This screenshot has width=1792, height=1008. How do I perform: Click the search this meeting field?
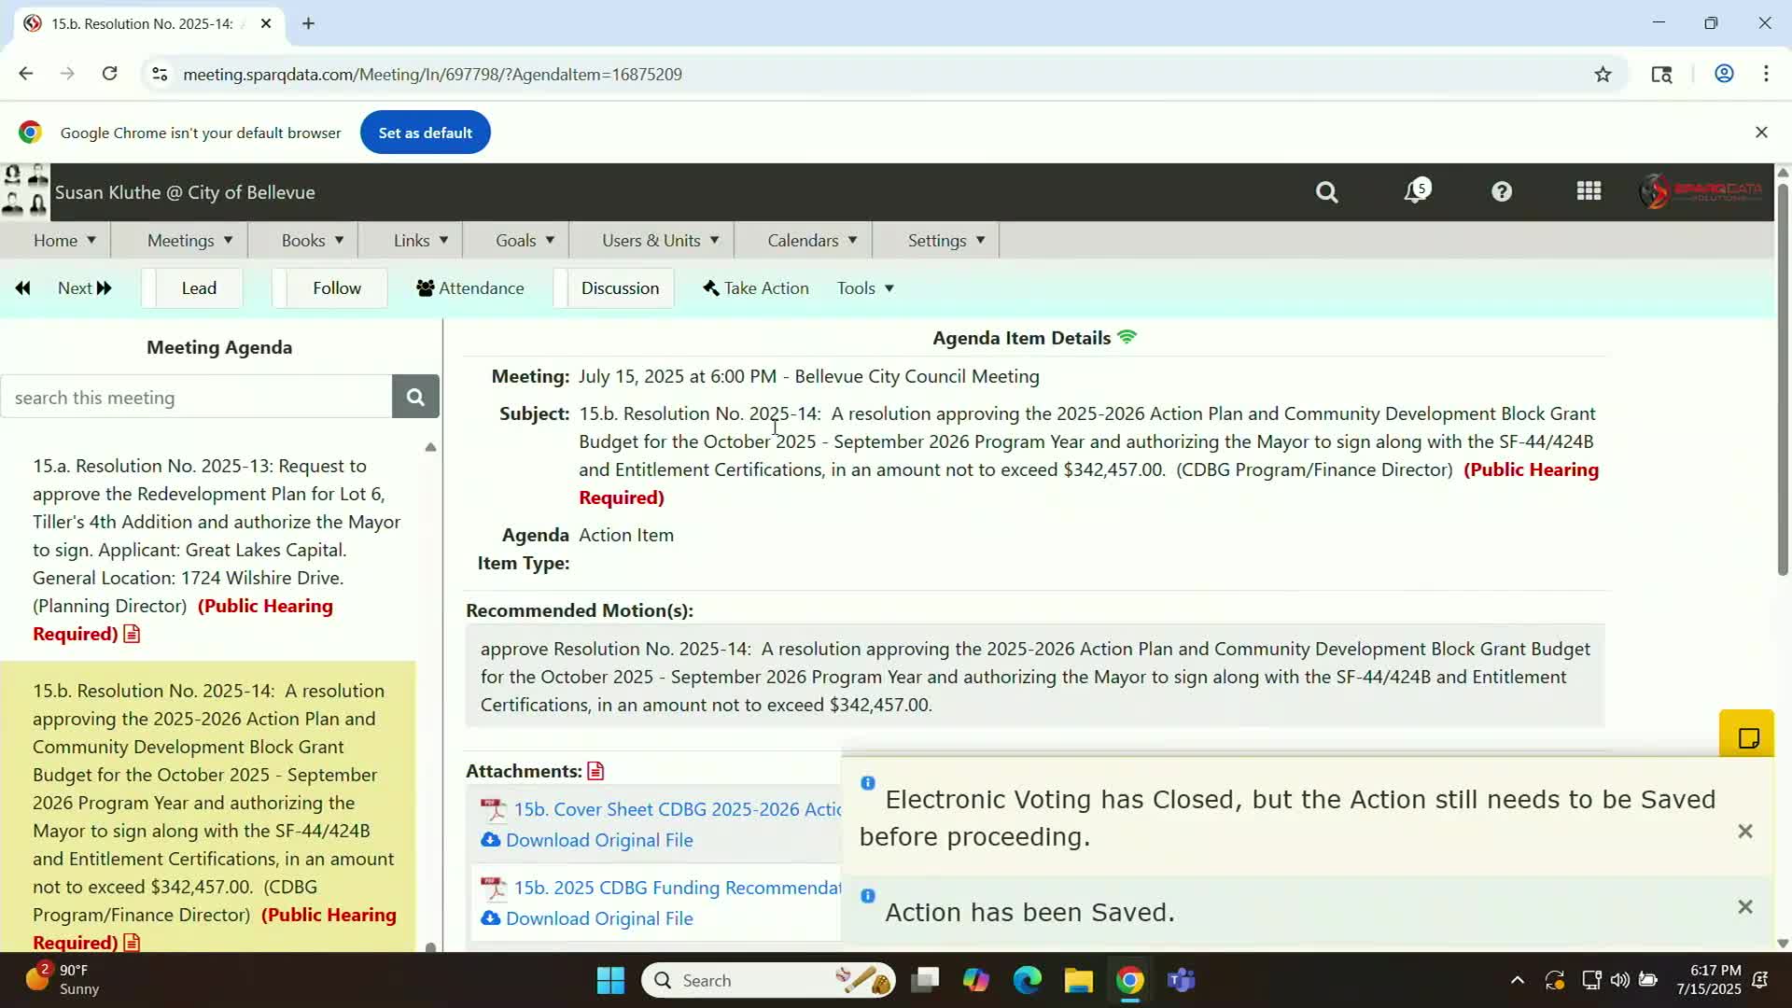[x=196, y=398]
